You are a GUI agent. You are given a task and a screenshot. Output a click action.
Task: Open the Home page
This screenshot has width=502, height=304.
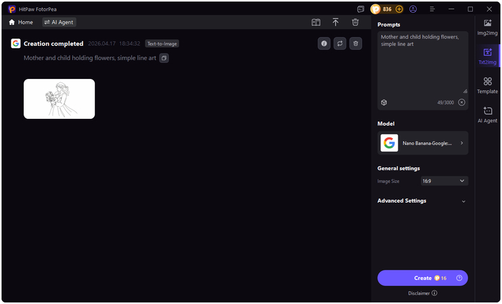21,22
